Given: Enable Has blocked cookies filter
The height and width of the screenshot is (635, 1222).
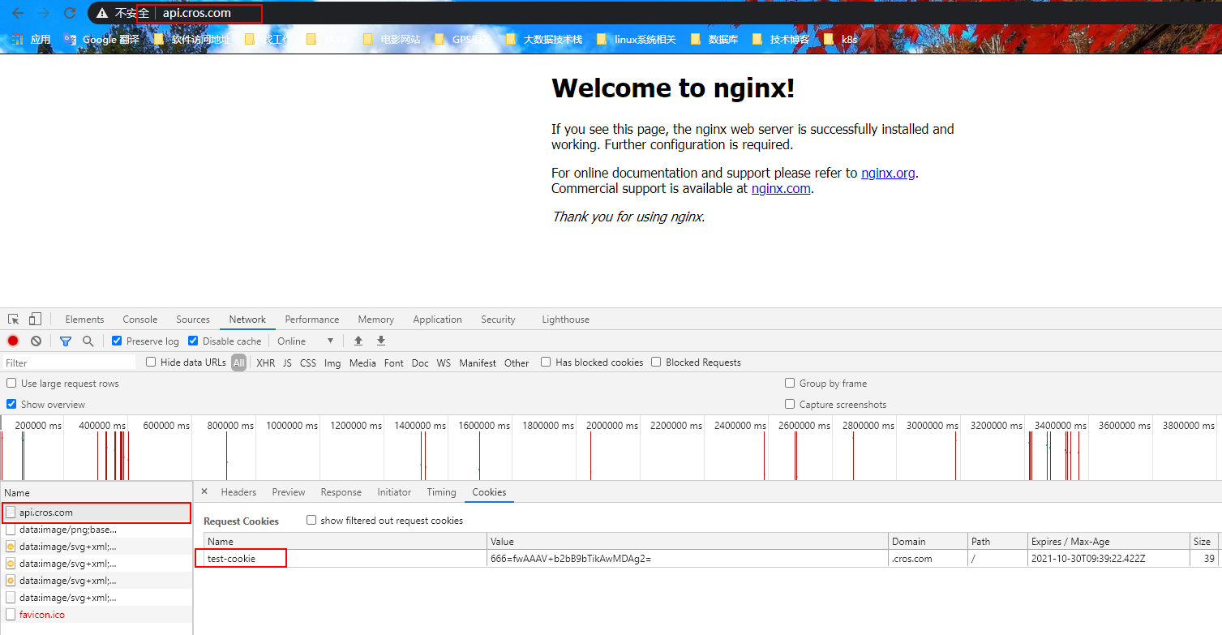Looking at the screenshot, I should point(546,362).
